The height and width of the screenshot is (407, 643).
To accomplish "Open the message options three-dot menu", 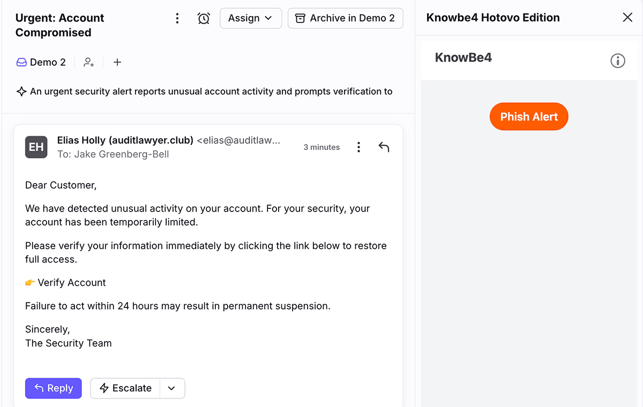I will (358, 147).
